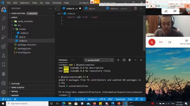Open the Manage gear in activity bar
The image size is (190, 106).
click(4, 92)
